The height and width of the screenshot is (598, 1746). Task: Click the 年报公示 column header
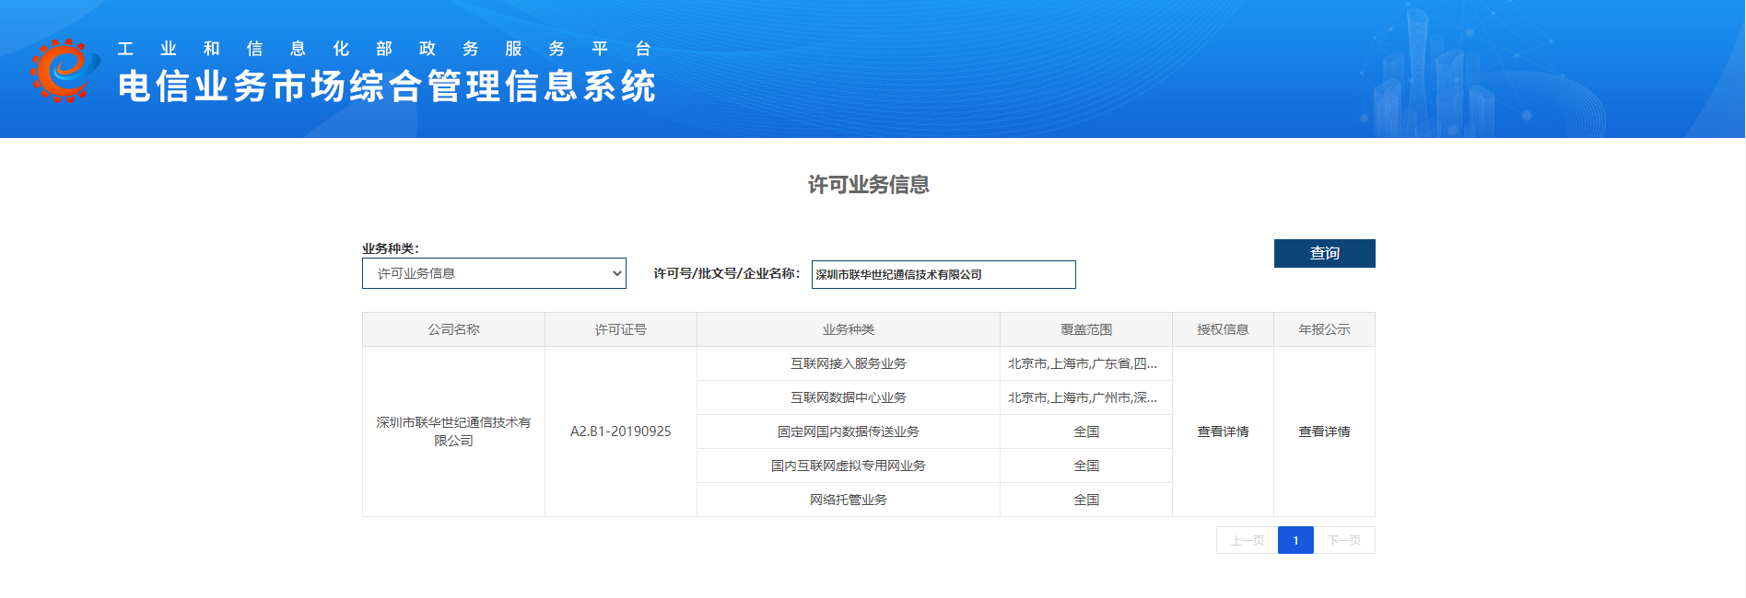[1324, 329]
